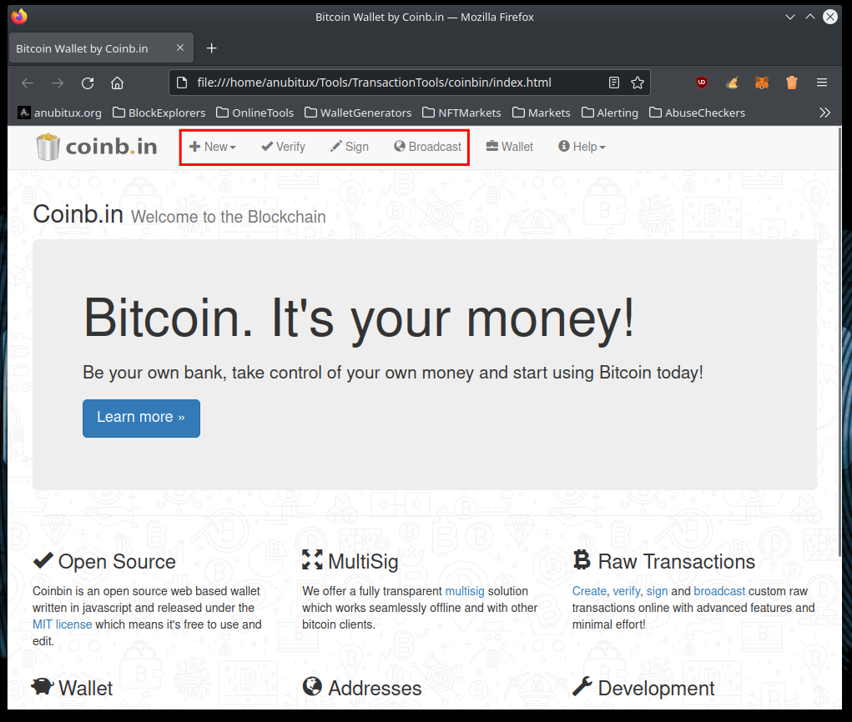
Task: Open the MetaMask fox extension icon
Action: (x=761, y=83)
